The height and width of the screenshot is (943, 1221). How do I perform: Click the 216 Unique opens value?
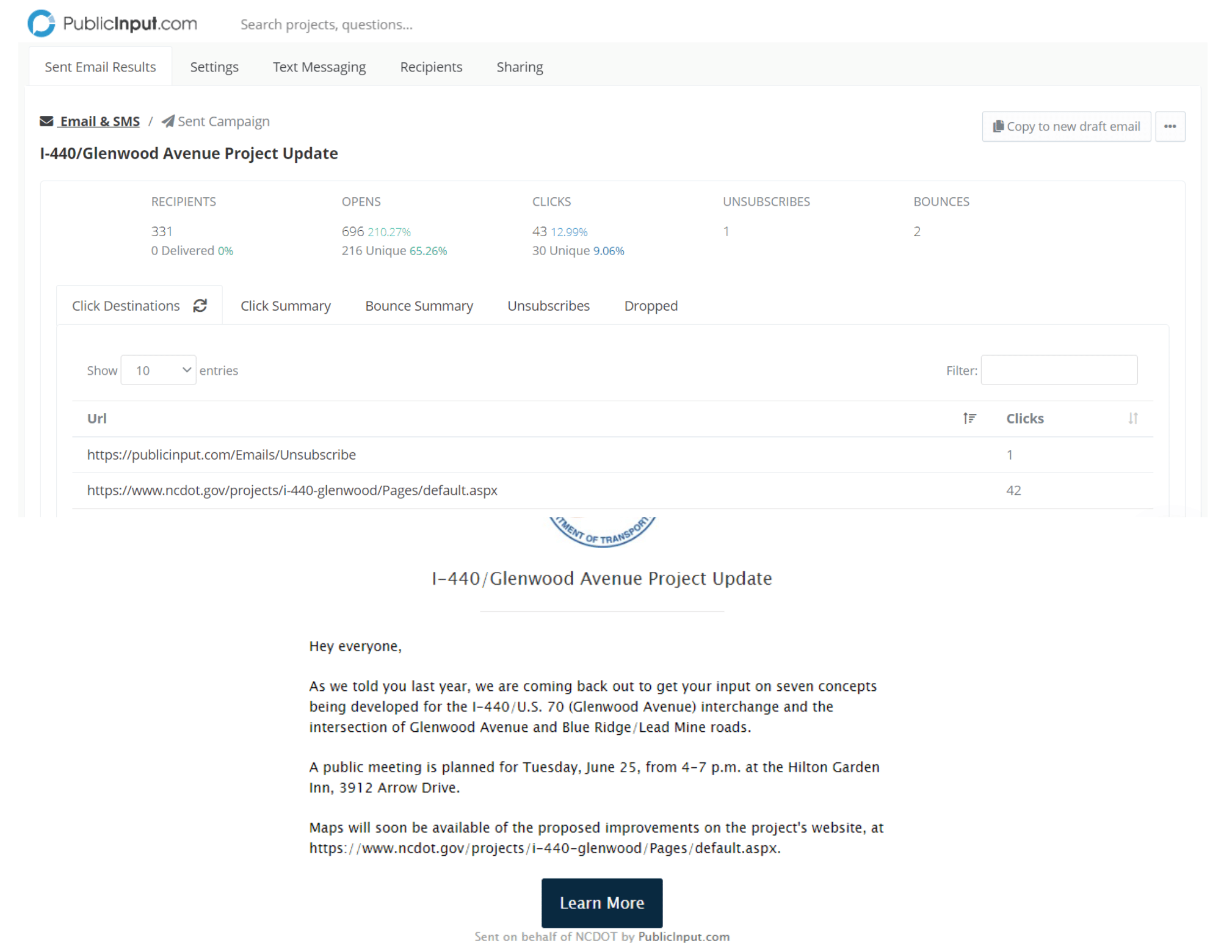click(x=374, y=250)
